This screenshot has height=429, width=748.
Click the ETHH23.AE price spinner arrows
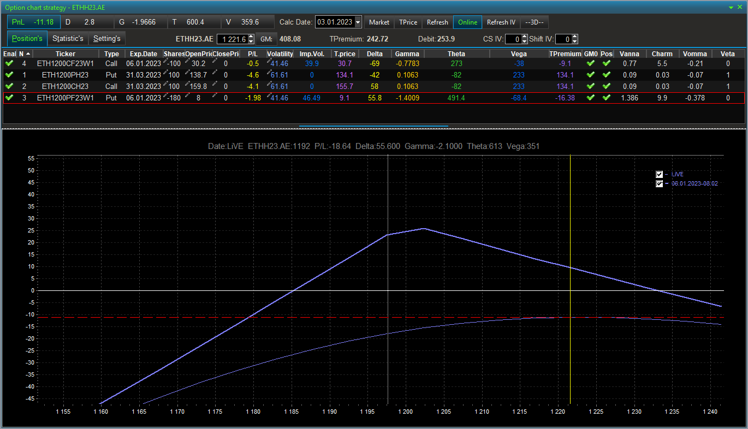pyautogui.click(x=251, y=39)
